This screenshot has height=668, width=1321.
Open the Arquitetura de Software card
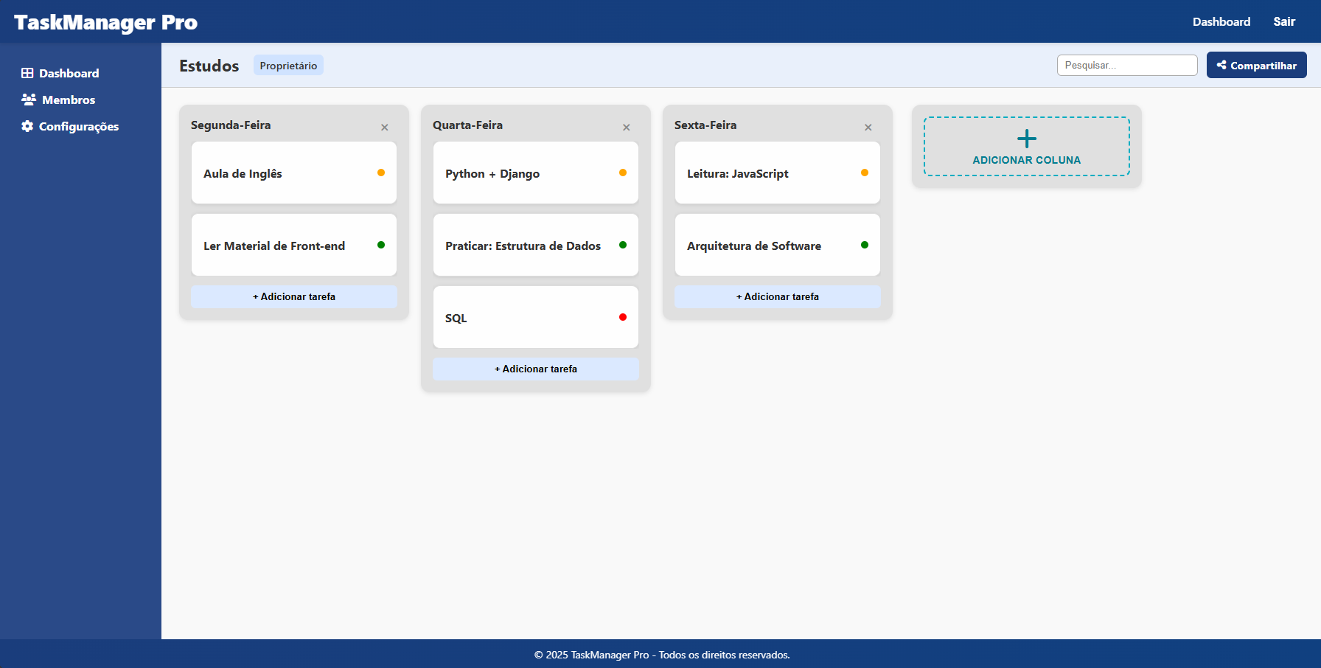point(778,245)
